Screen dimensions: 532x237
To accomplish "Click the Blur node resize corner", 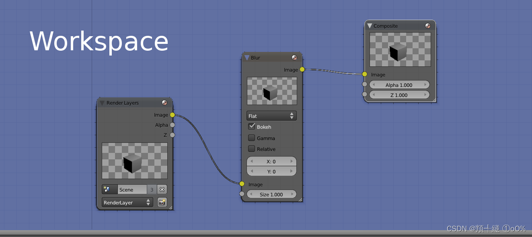I will click(x=300, y=199).
